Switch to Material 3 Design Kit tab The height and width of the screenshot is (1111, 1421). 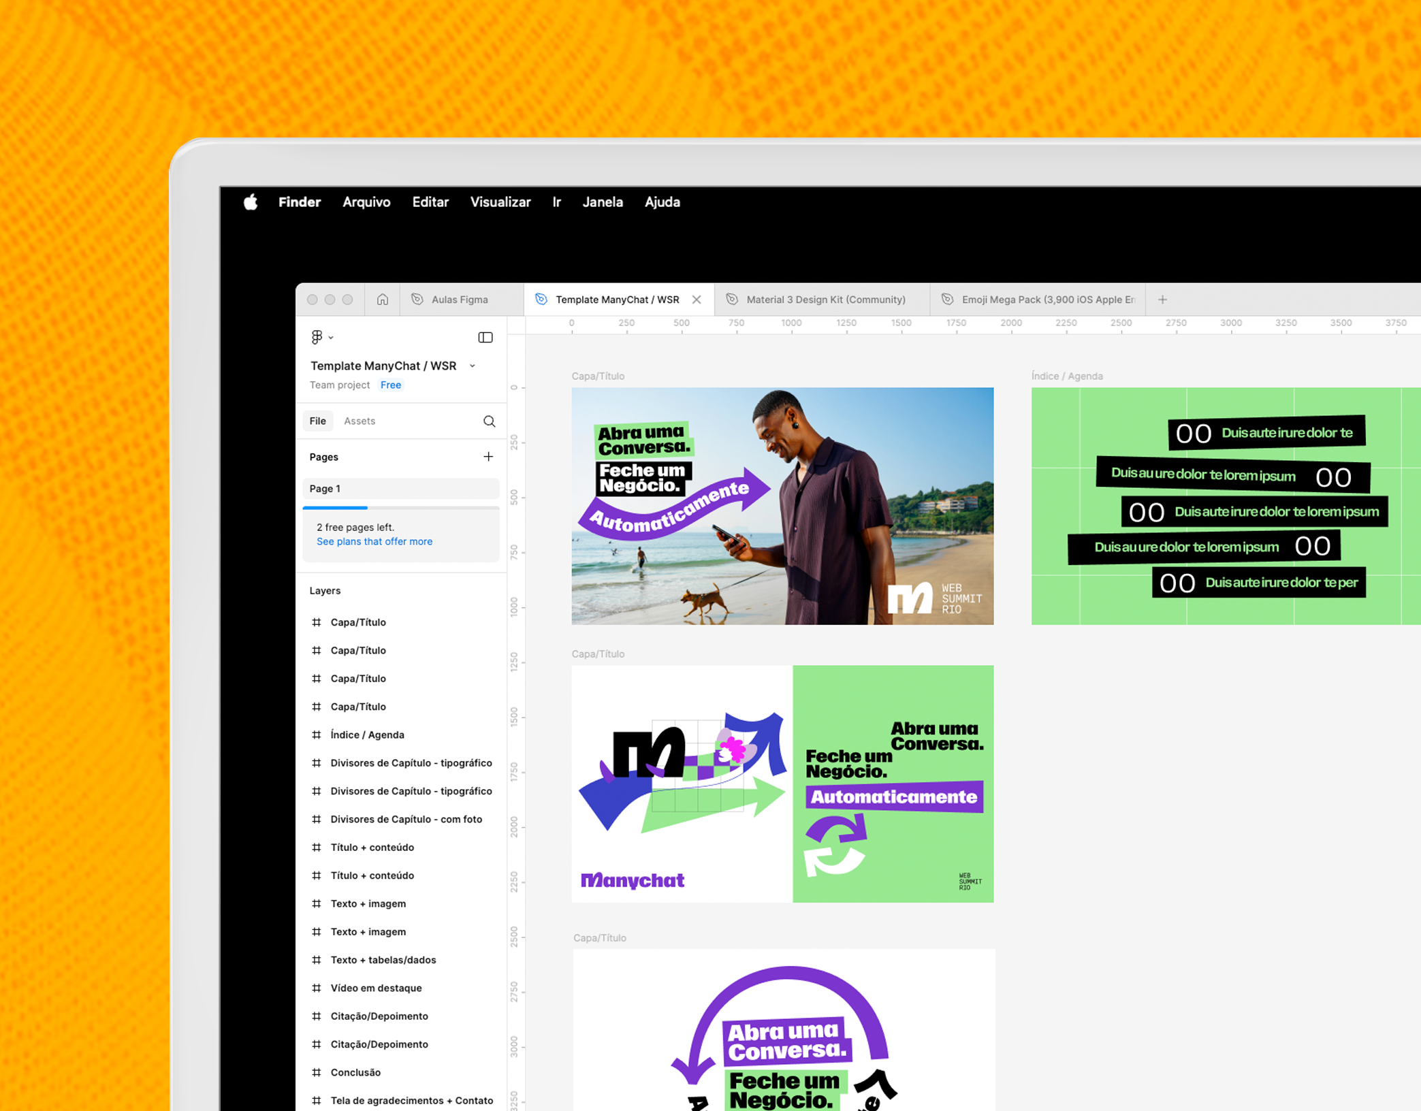[x=822, y=300]
